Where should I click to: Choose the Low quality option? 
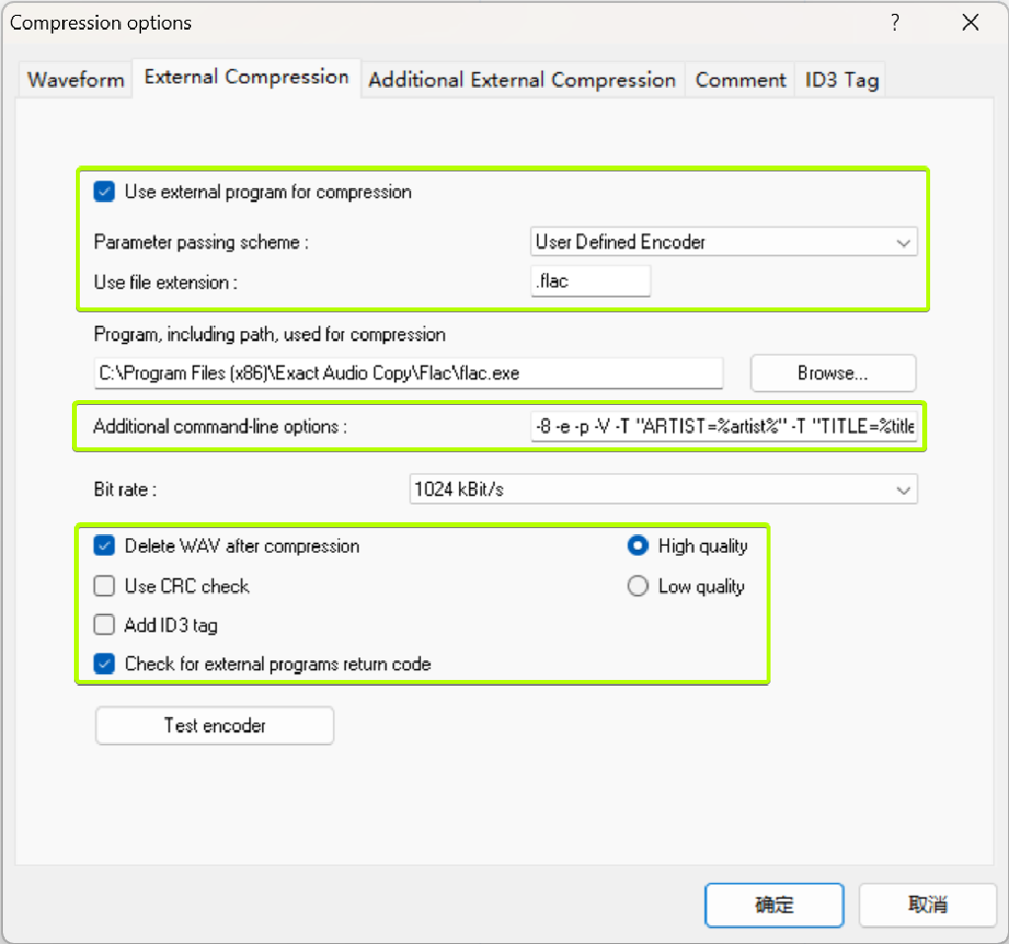(638, 585)
